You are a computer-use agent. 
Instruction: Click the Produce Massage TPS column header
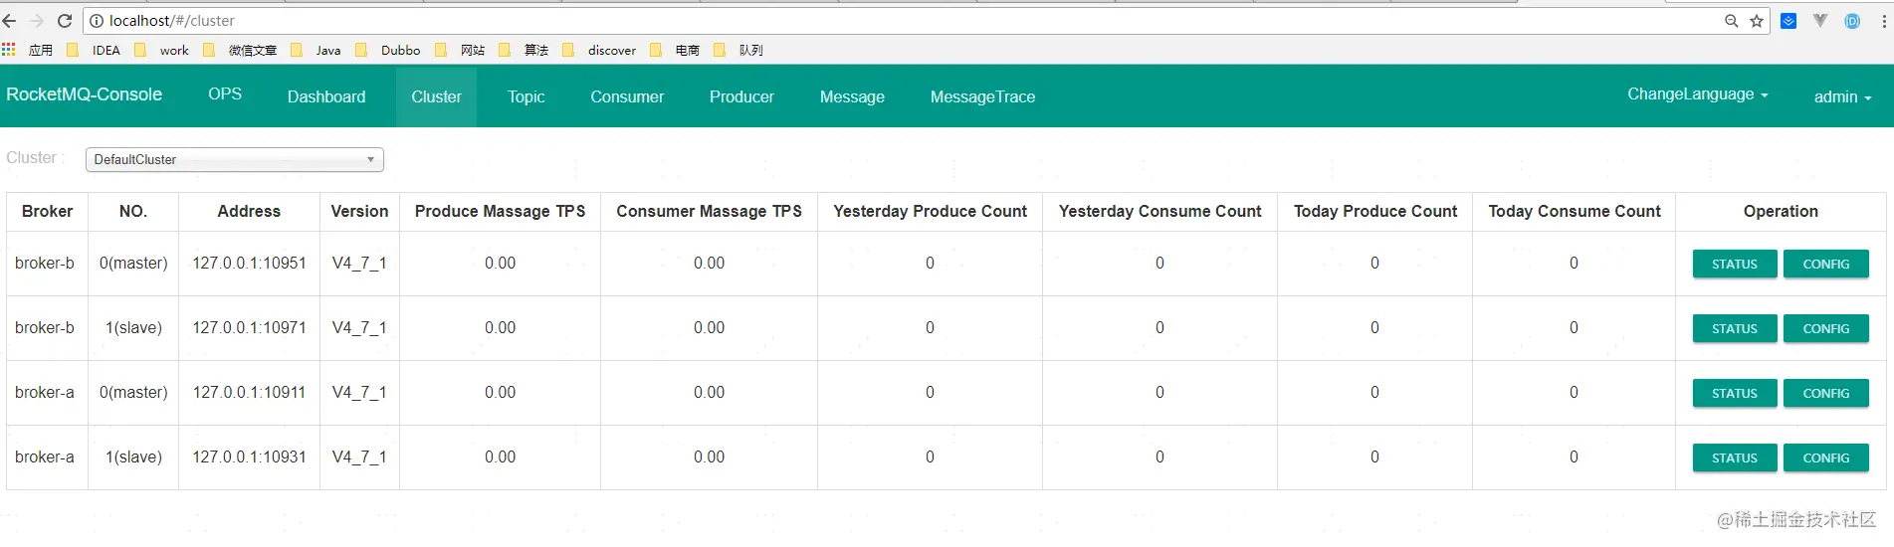(x=500, y=212)
